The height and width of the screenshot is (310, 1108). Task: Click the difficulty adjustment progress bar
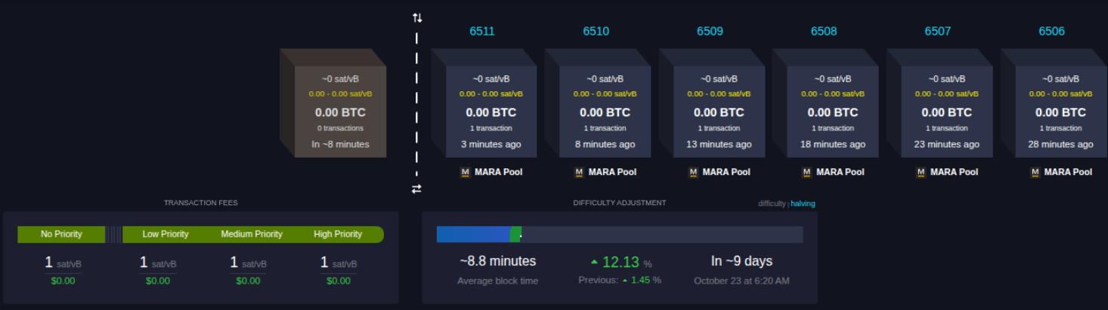619,235
